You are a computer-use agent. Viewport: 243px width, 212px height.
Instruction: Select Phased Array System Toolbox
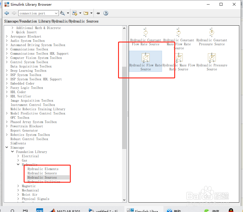(x=34, y=122)
